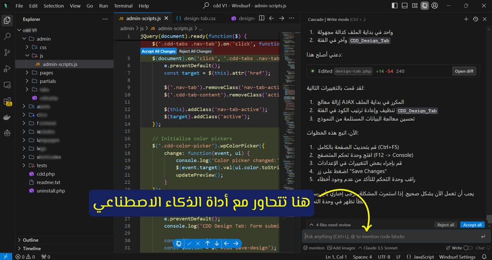
Task: Open the Run and Debug view icon
Action: coord(7,69)
